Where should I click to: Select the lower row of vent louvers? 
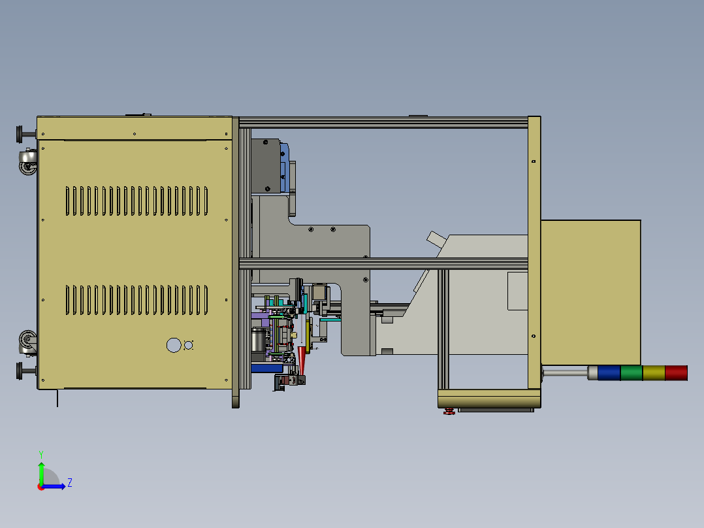click(x=137, y=300)
